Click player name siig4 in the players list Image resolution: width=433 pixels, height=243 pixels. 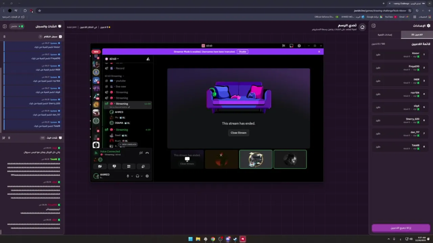click(416, 106)
